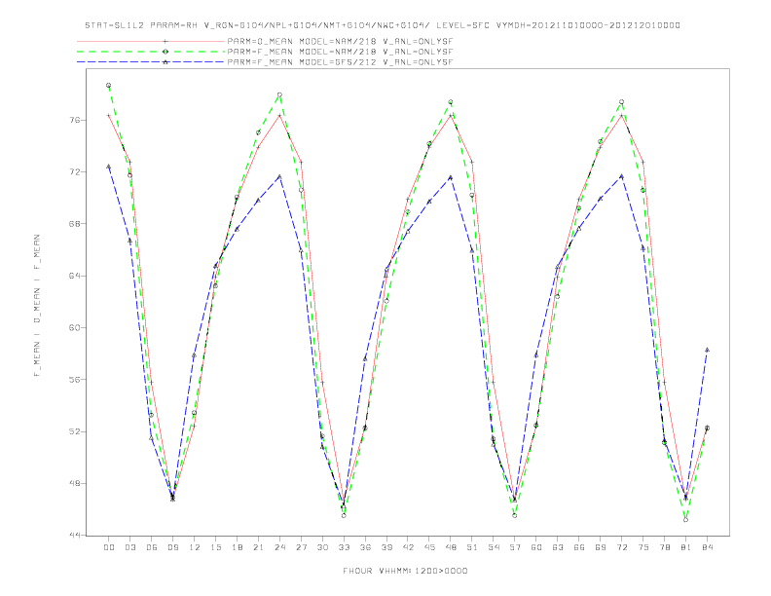Click the y-axis tick label 52
This screenshot has width=771, height=596.
(x=76, y=431)
